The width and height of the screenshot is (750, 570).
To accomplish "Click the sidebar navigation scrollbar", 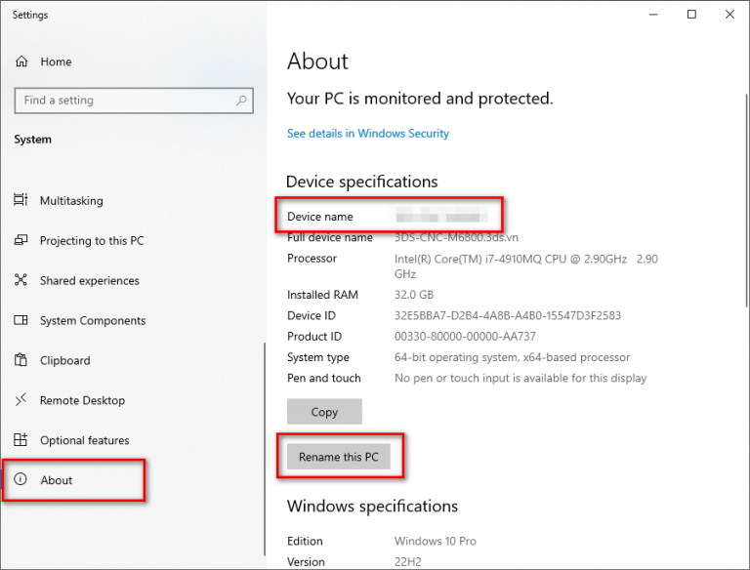I will 265,450.
